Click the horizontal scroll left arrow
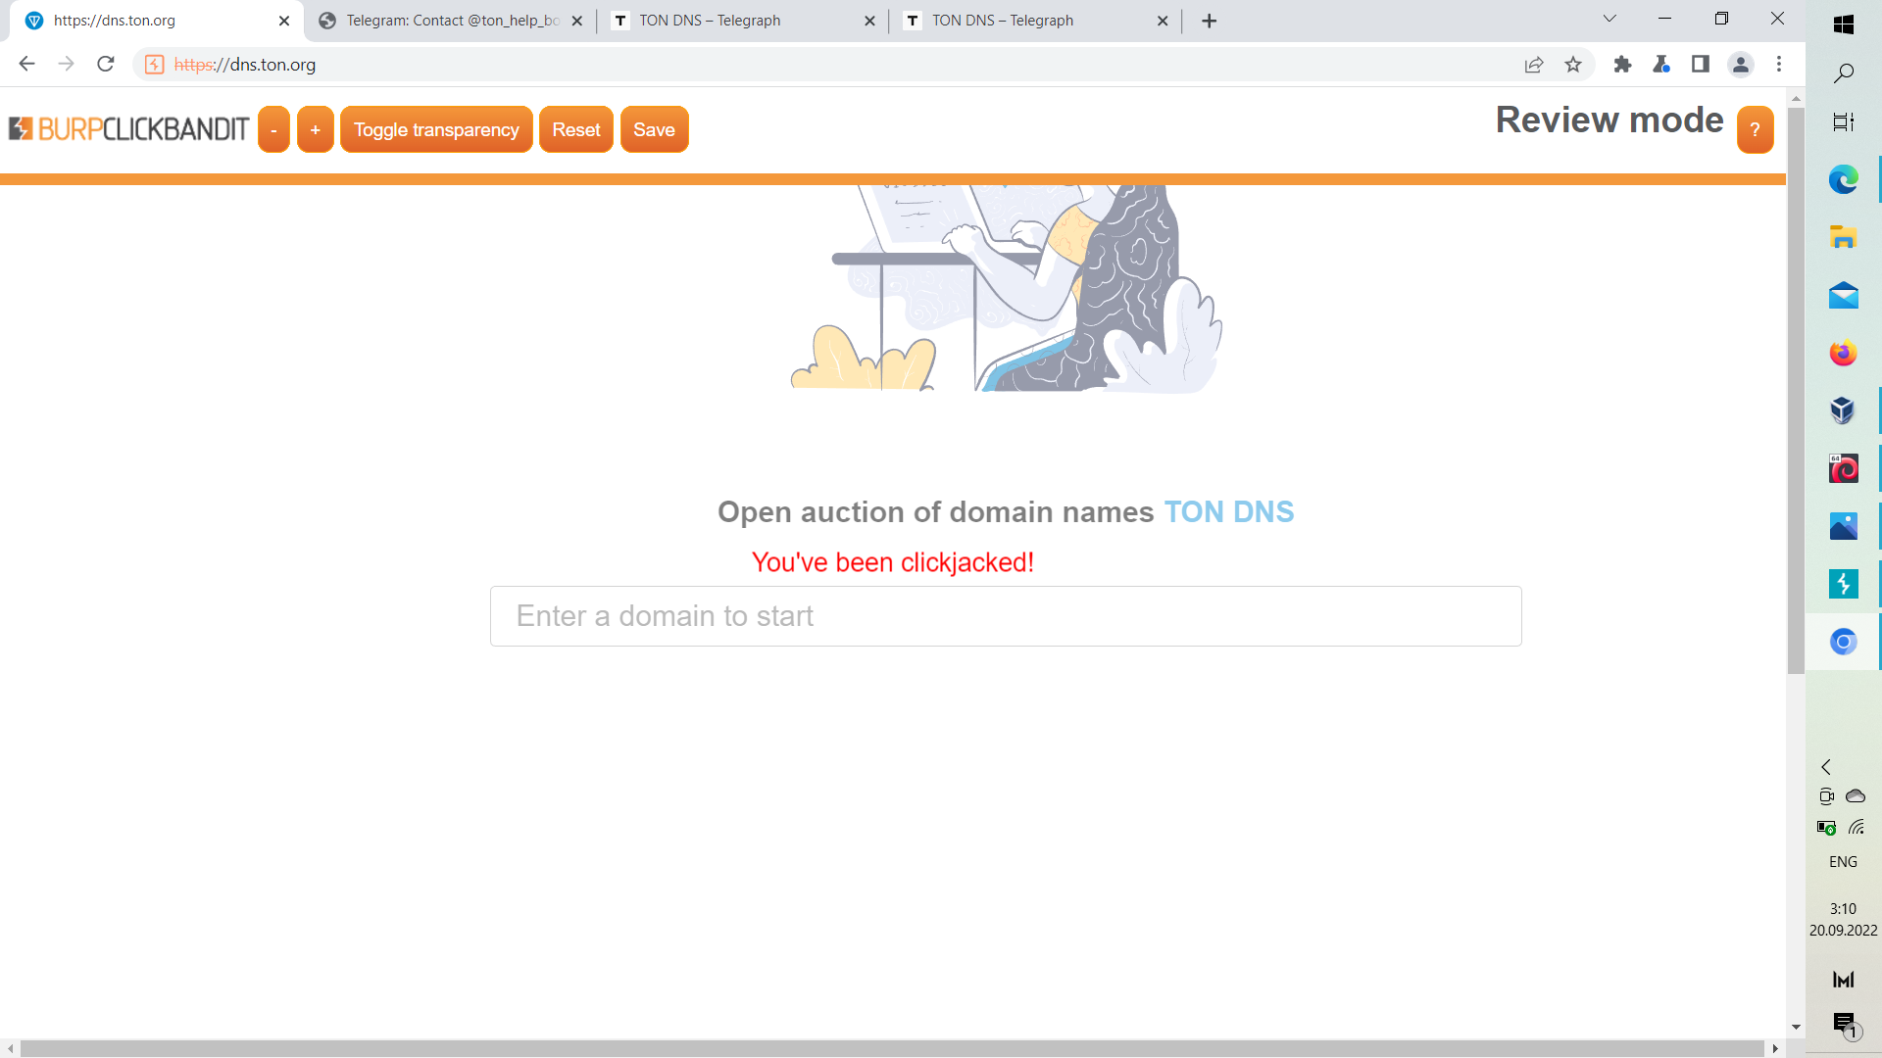 [10, 1048]
